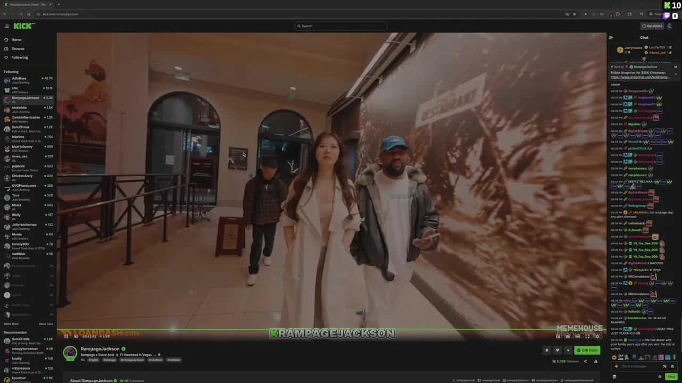Click the video progress bar
This screenshot has width=682, height=383.
(x=331, y=329)
